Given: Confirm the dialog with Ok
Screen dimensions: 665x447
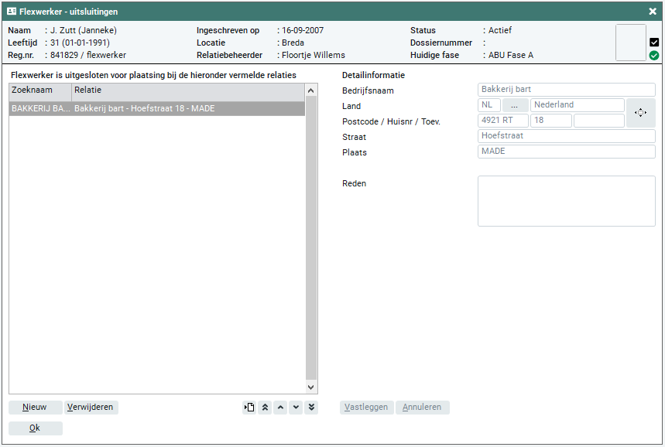Looking at the screenshot, I should click(x=35, y=428).
